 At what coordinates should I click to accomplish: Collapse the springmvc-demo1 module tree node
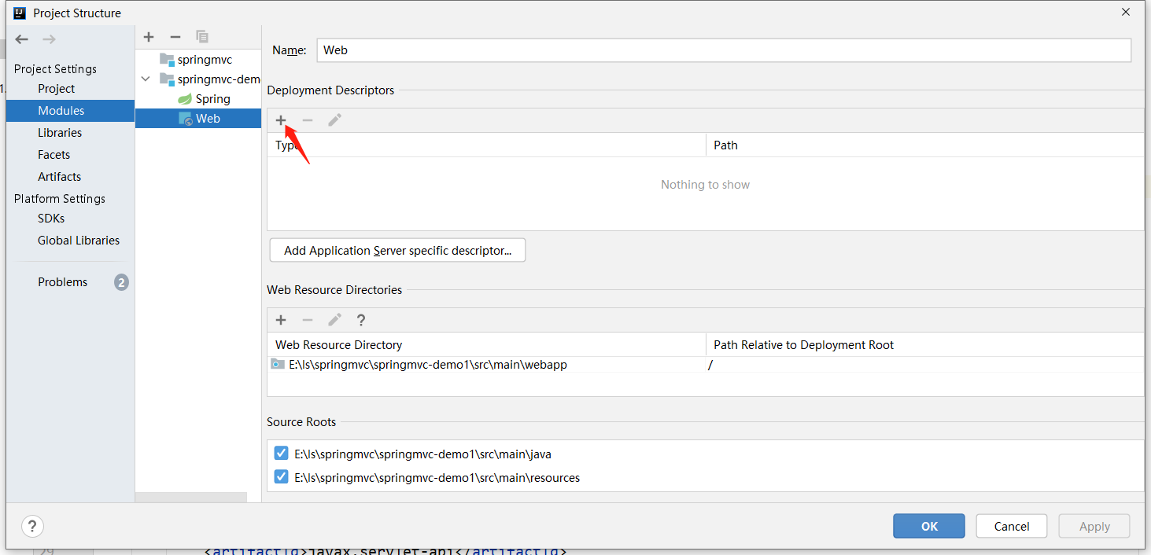[x=146, y=79]
